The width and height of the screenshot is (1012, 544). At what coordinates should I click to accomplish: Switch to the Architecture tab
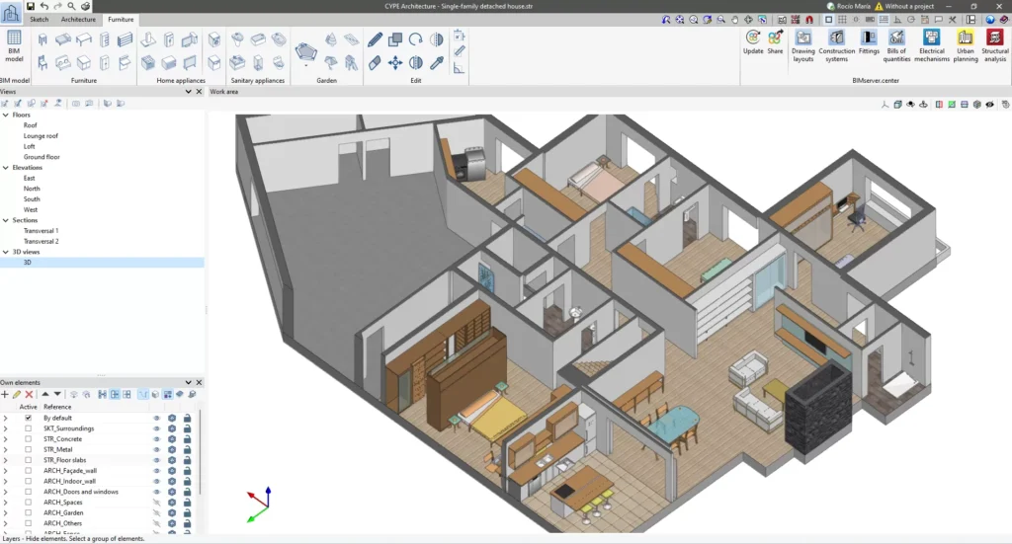[78, 20]
